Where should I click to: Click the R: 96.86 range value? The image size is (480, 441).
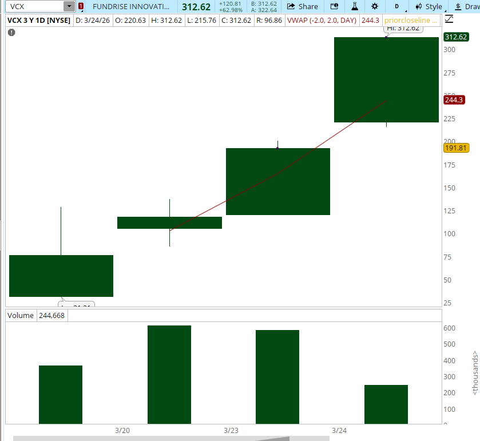pos(269,21)
